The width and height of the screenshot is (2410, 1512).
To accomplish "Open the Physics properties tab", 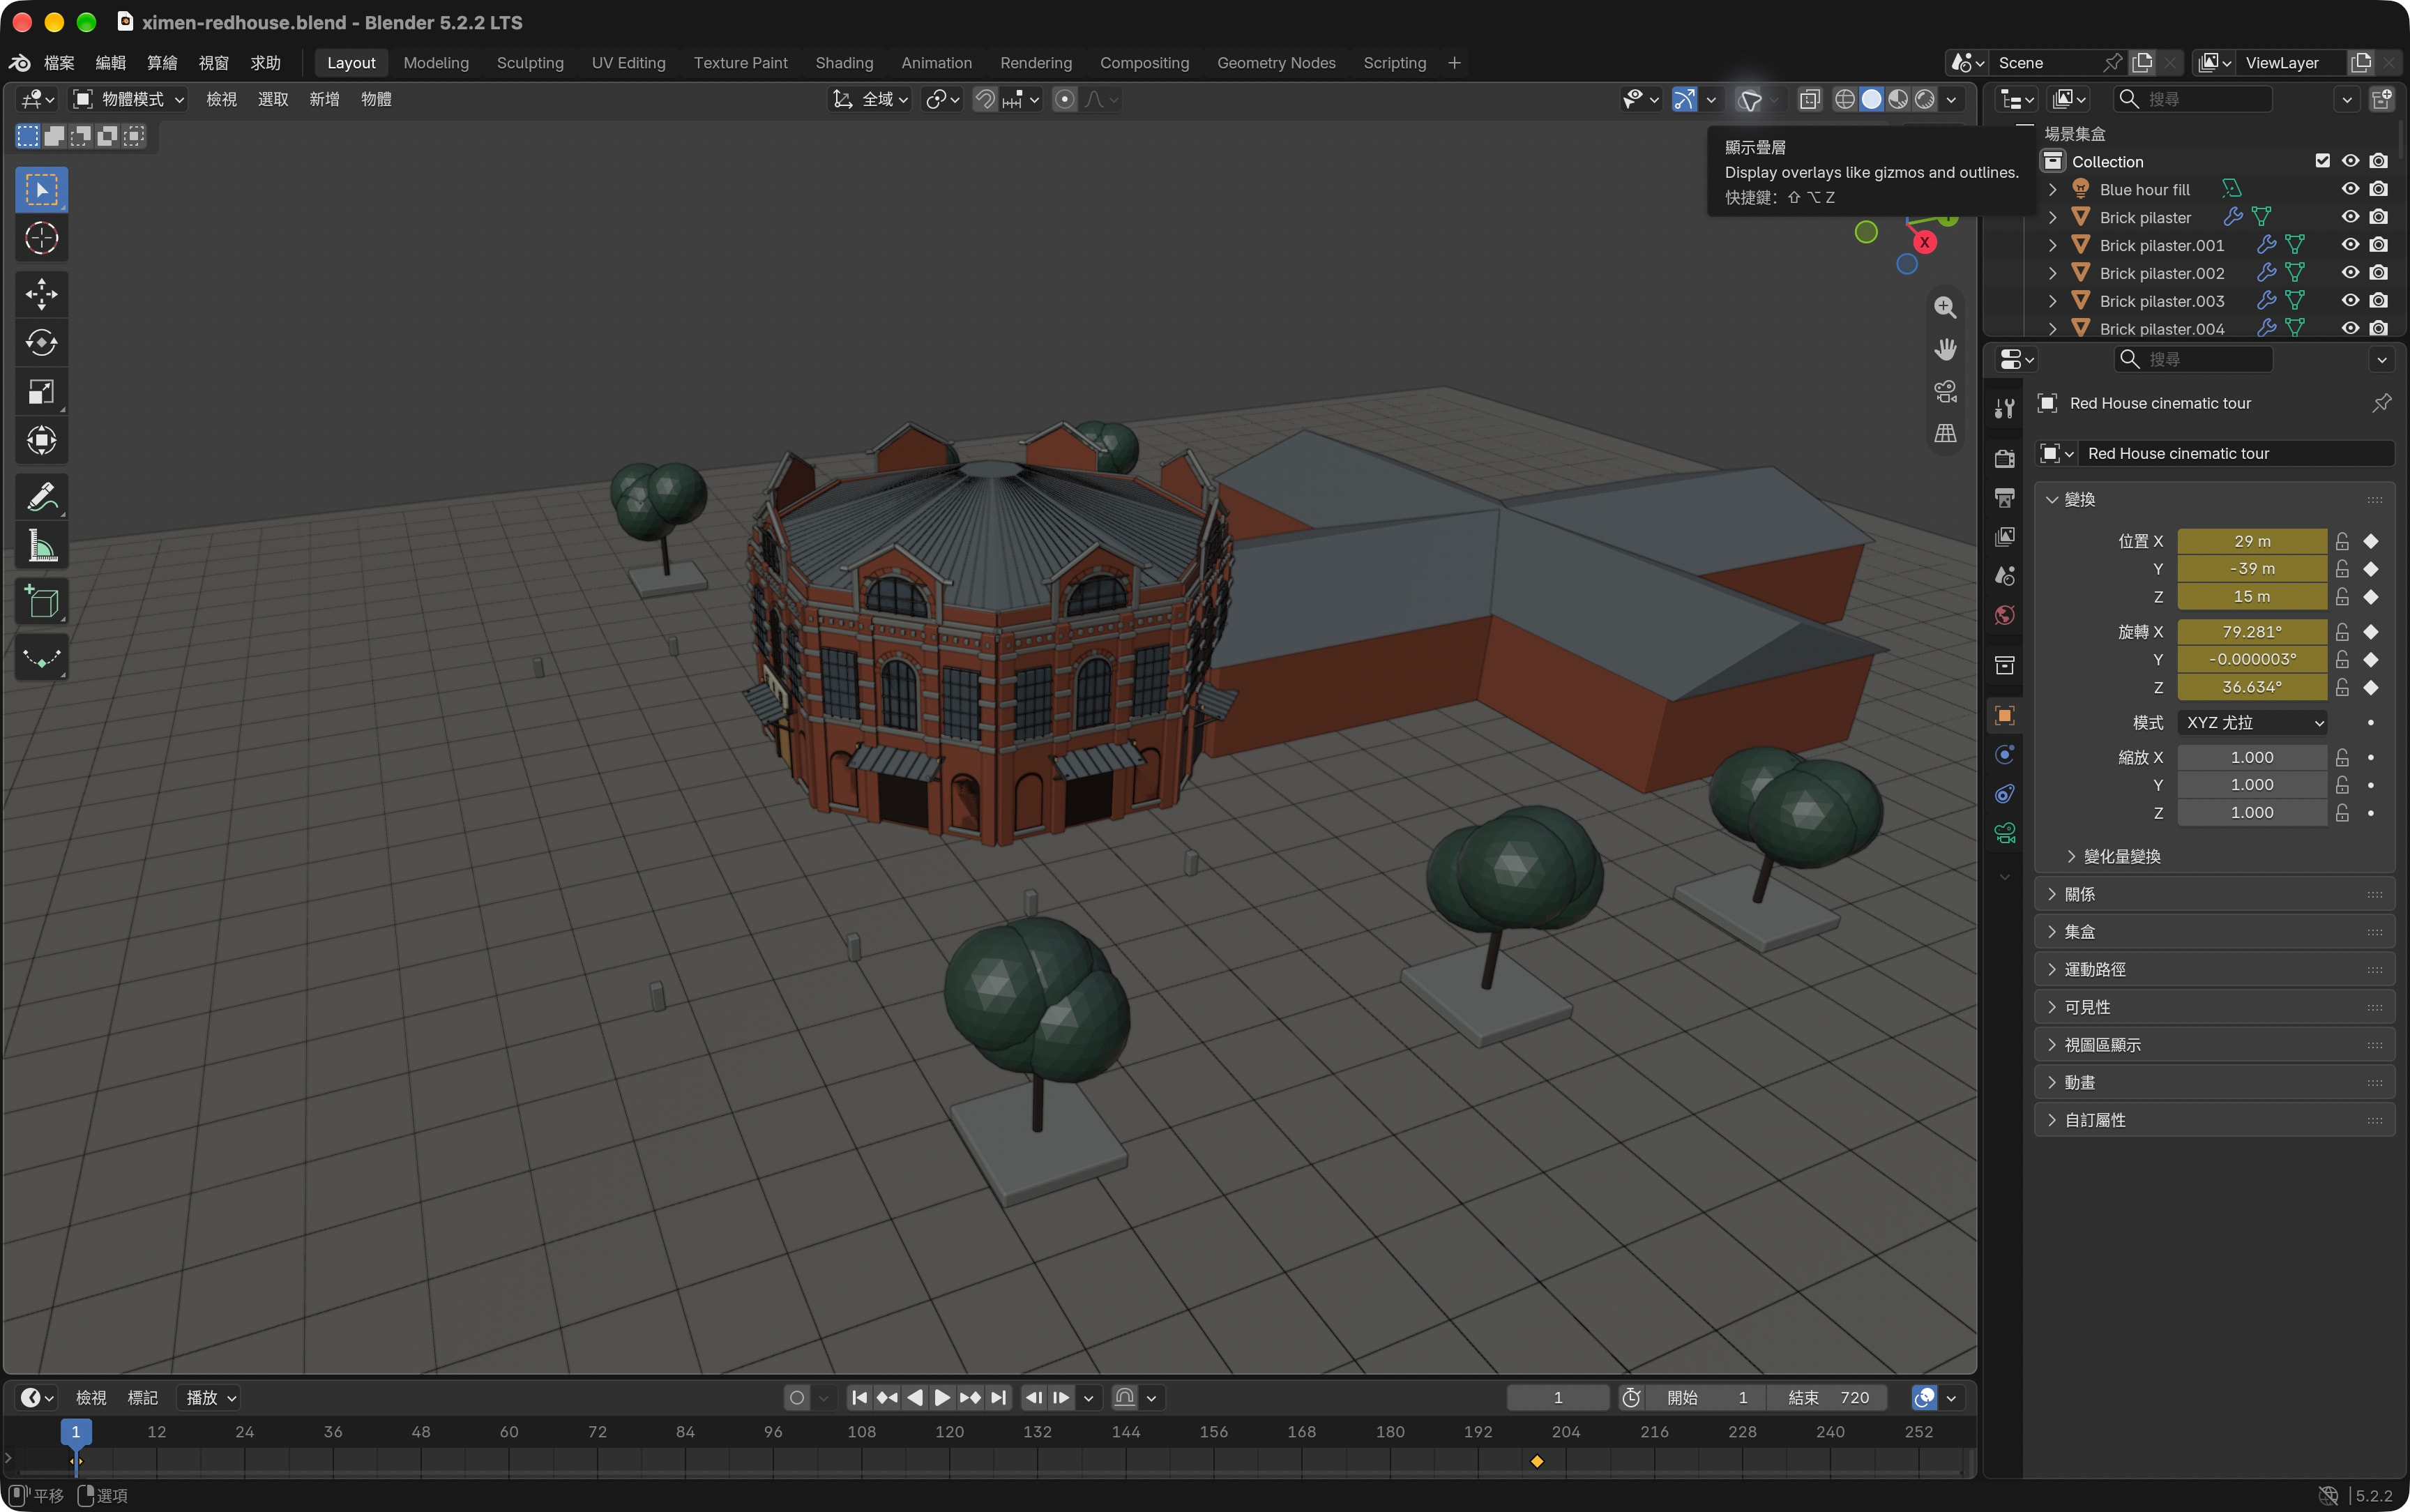I will tap(2004, 754).
